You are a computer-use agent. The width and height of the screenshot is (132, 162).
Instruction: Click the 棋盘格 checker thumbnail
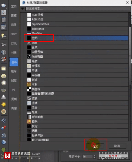coord(29,89)
